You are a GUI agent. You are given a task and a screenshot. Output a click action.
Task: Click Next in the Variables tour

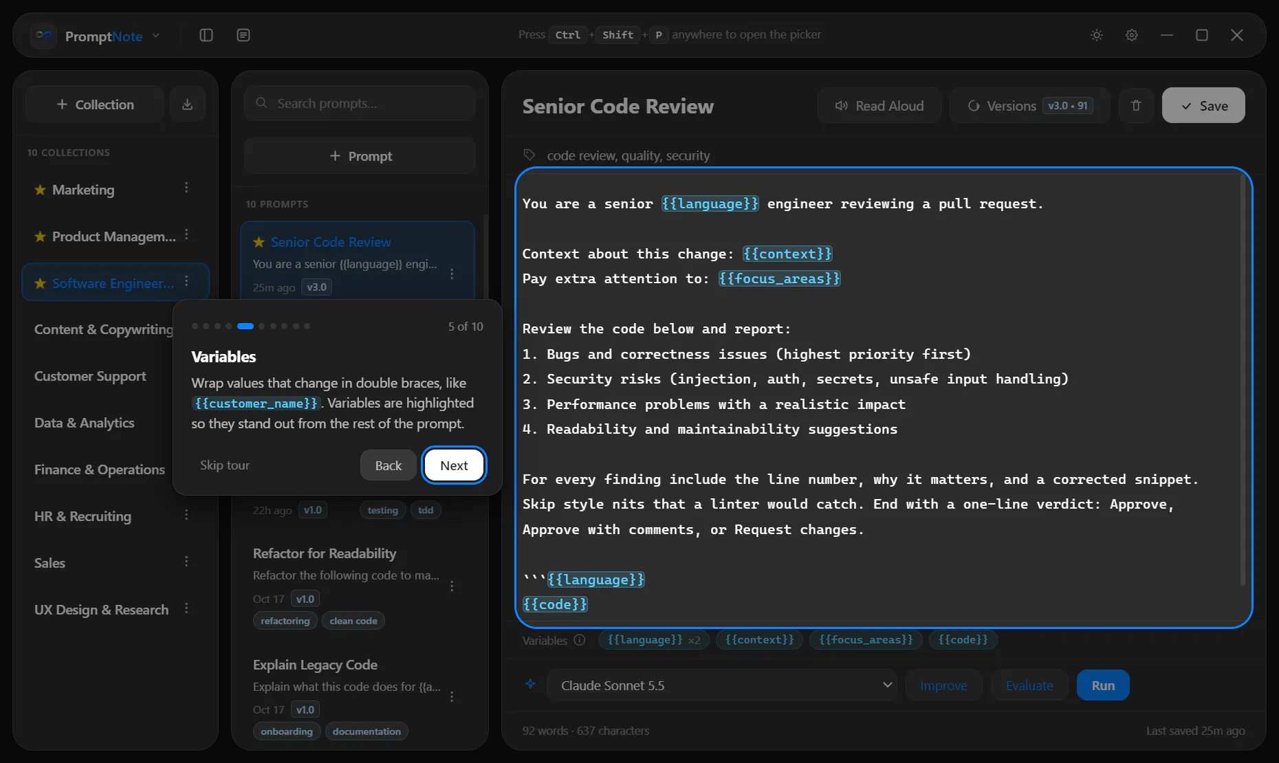click(x=454, y=465)
